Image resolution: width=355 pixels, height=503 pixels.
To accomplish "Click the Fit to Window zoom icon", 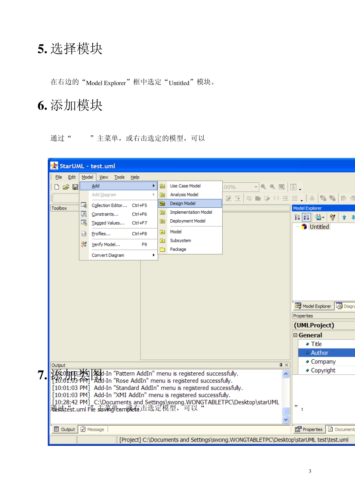I will coord(282,187).
